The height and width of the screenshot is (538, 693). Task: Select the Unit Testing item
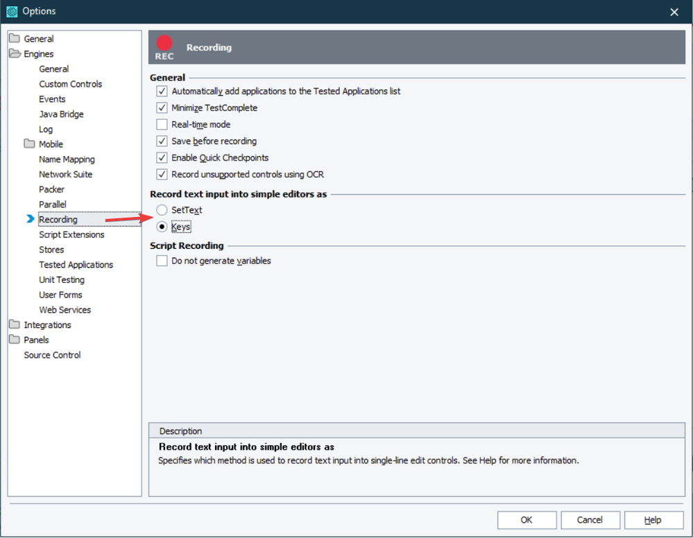pos(62,279)
